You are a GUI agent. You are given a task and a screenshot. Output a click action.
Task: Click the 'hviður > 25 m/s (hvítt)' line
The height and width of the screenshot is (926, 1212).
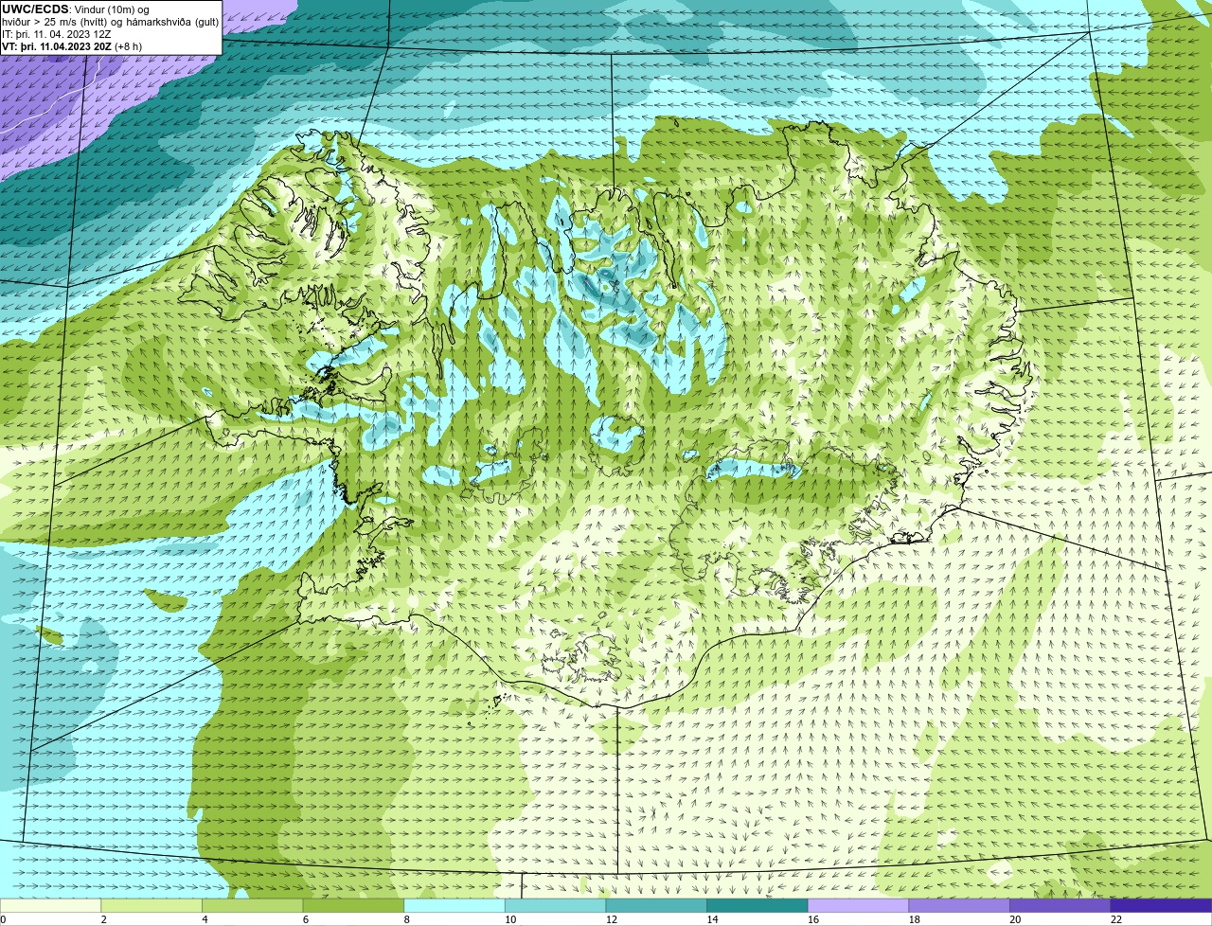pos(56,22)
